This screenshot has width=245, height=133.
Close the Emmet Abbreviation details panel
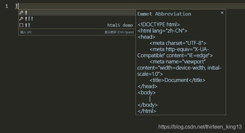click(x=222, y=13)
